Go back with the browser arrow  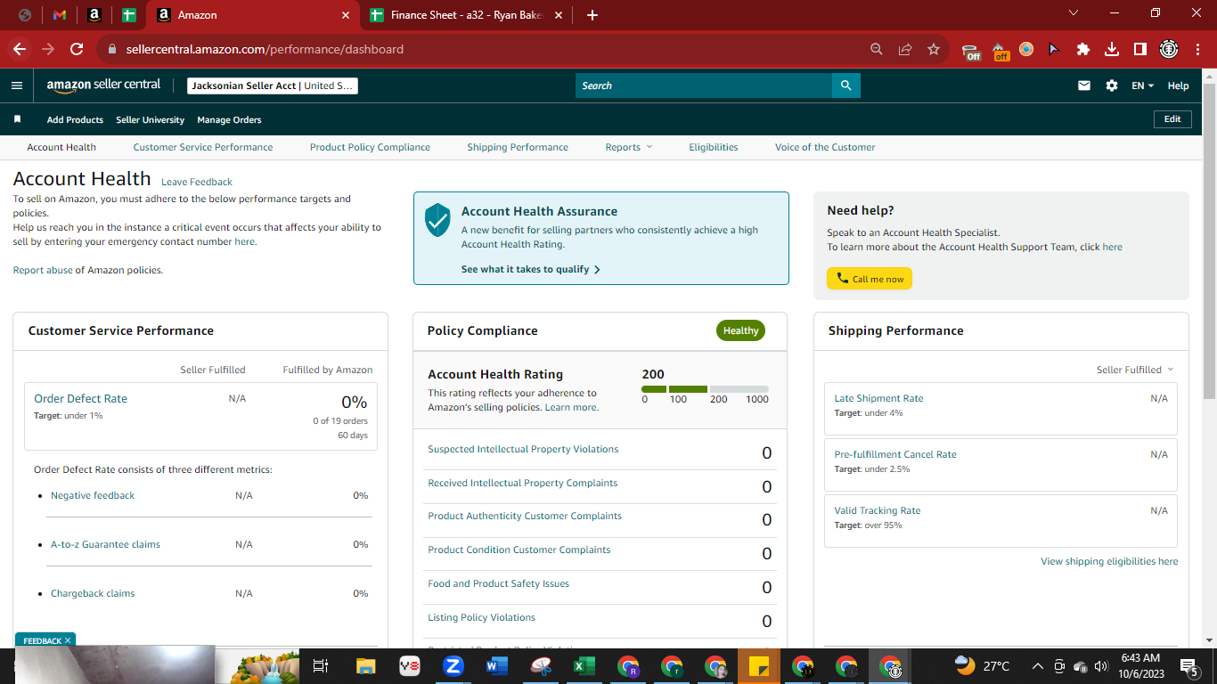[x=20, y=49]
